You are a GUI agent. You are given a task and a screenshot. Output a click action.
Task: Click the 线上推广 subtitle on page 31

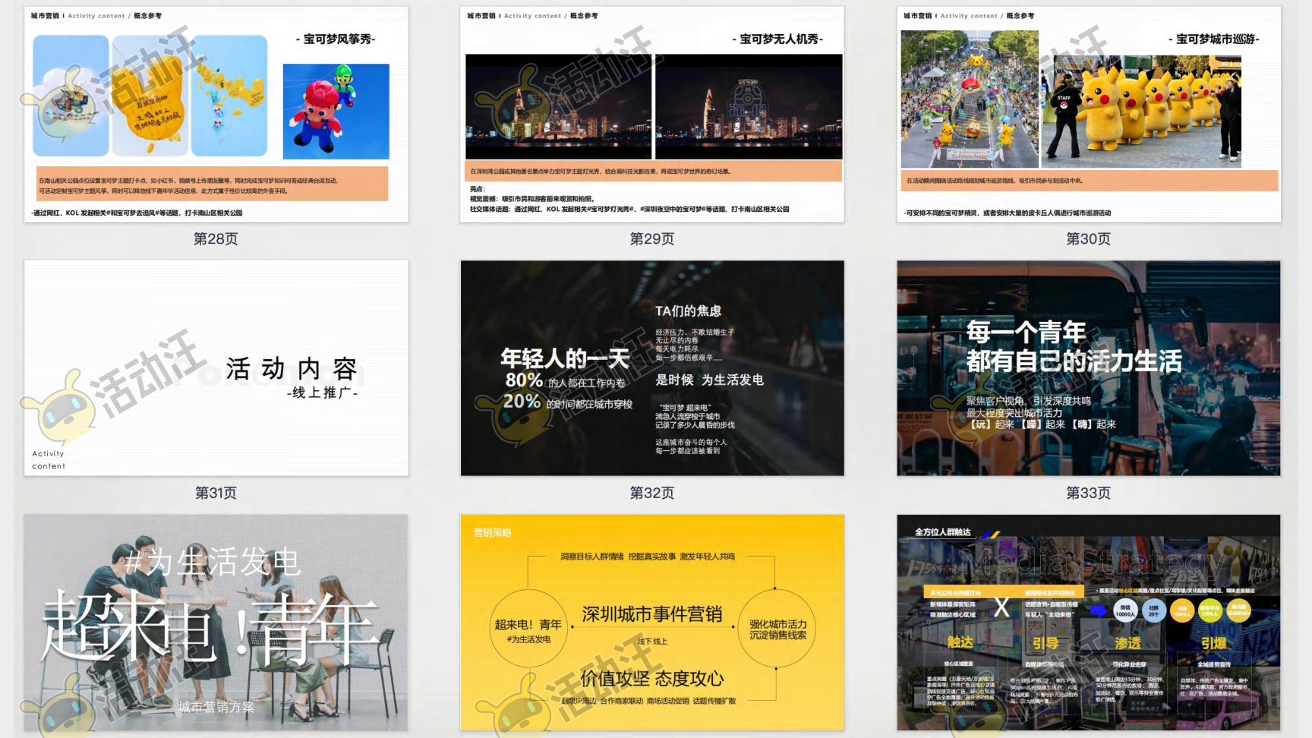tap(323, 393)
